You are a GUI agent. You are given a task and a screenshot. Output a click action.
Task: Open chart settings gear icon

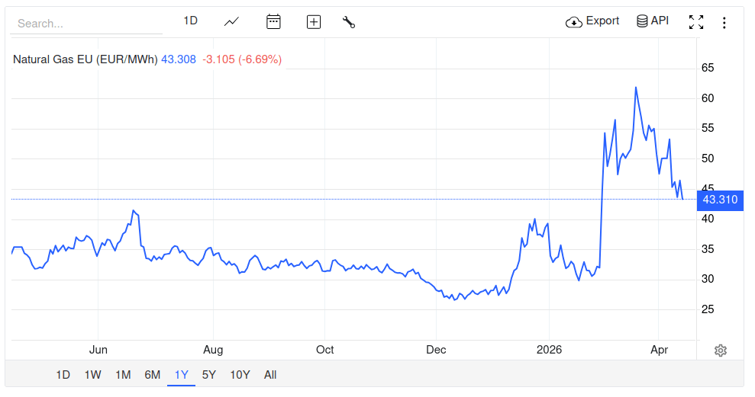pyautogui.click(x=720, y=351)
